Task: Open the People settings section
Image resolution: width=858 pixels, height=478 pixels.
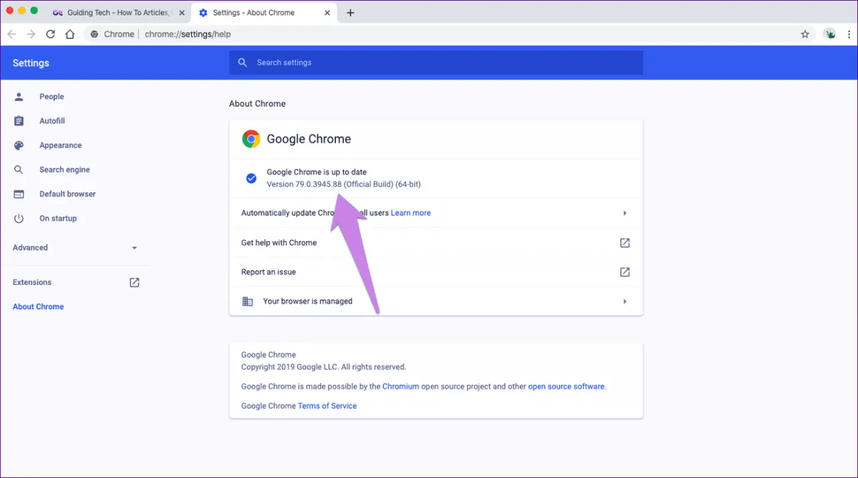Action: [x=52, y=97]
